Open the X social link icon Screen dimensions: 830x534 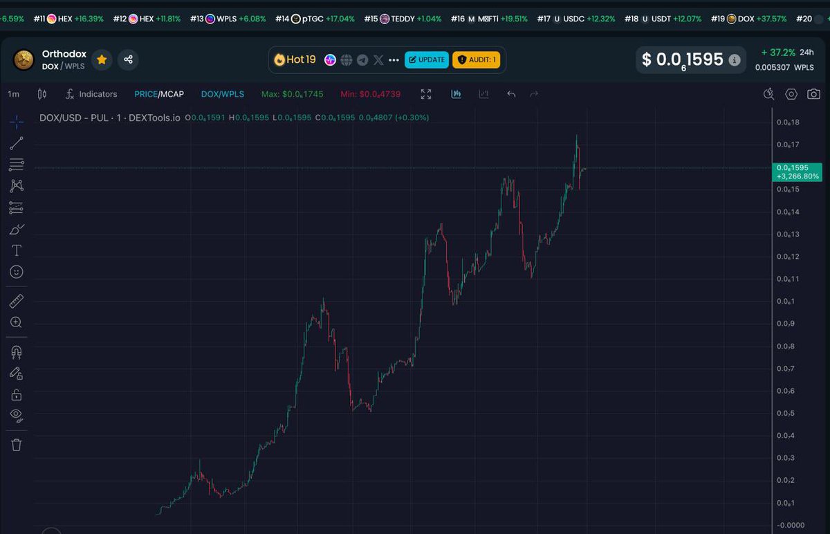(378, 60)
